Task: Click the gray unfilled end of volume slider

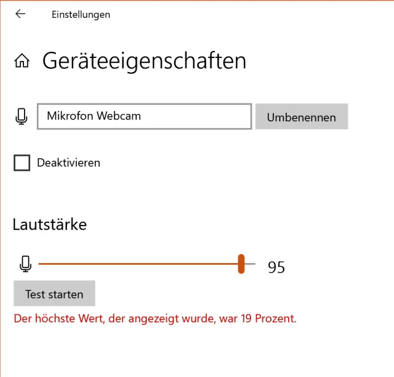Action: click(x=251, y=264)
